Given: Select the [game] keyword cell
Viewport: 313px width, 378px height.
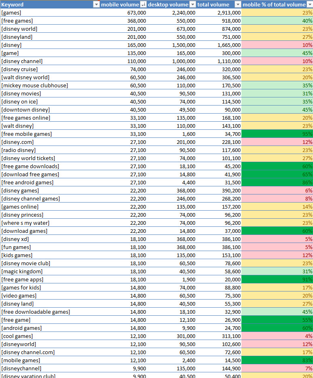Looking at the screenshot, I should [50, 53].
